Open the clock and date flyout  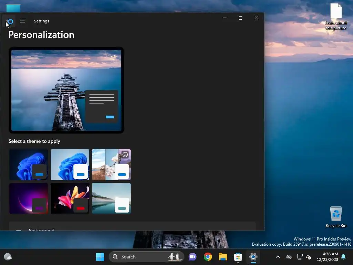pyautogui.click(x=327, y=257)
